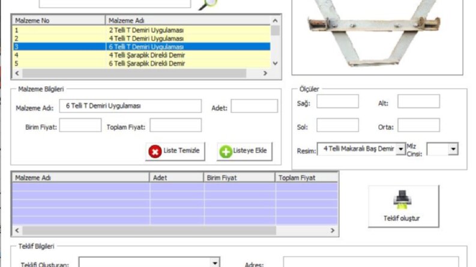Click the Birim Fiyat column header
The image size is (476, 267).
point(240,178)
